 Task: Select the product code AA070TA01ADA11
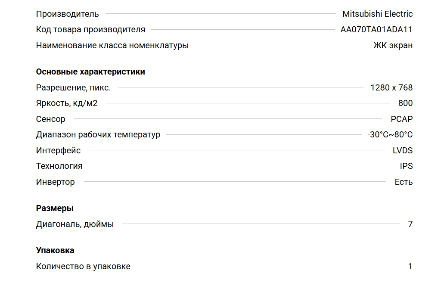[x=376, y=30]
